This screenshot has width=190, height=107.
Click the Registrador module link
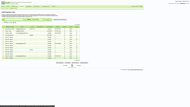click(x=183, y=4)
